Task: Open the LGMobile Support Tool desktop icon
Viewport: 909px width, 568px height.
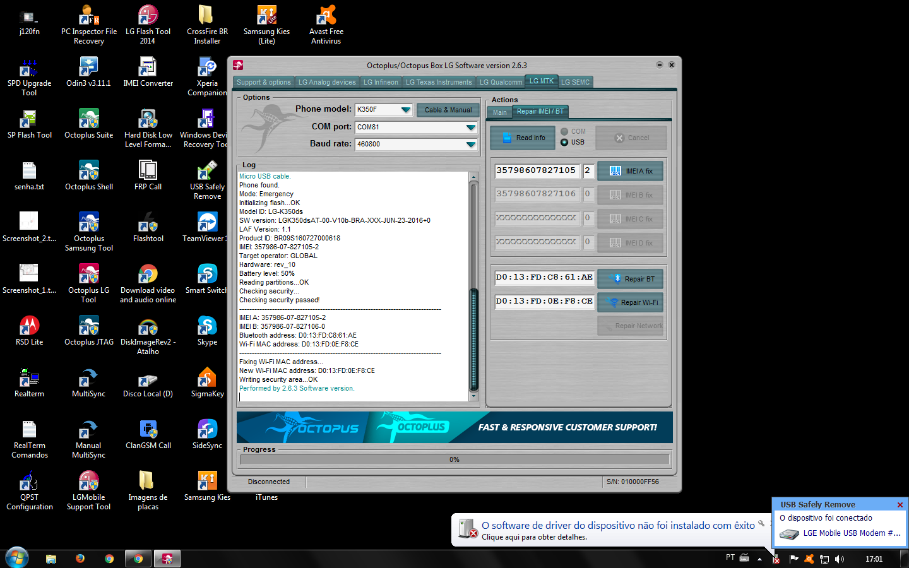Action: (88, 490)
